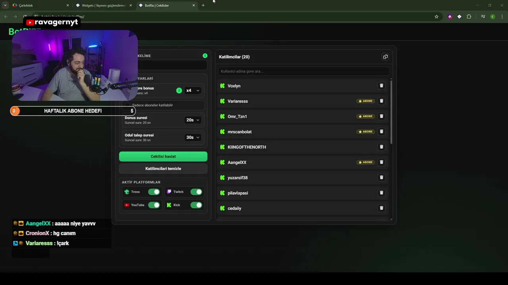Open a new browser tab
Screen dimensions: 508x285
click(x=203, y=6)
